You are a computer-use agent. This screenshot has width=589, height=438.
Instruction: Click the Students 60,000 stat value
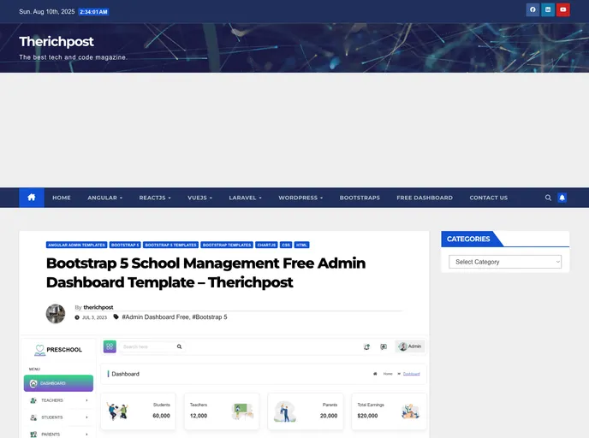(x=161, y=416)
